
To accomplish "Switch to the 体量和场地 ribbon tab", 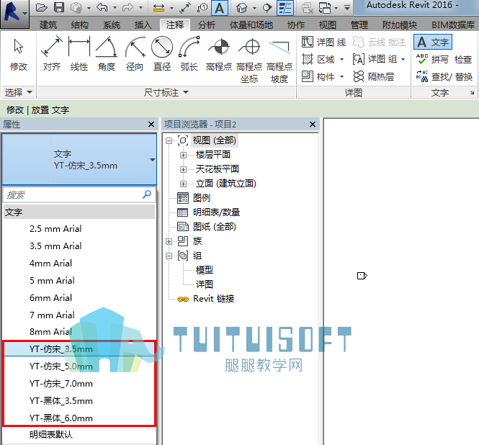I will 251,24.
